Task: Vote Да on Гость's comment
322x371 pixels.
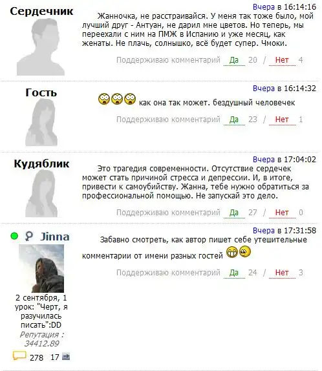Action: (x=234, y=120)
